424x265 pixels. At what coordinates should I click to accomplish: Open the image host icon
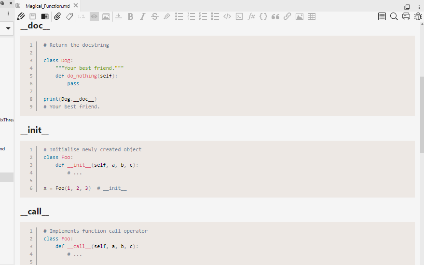click(x=106, y=16)
